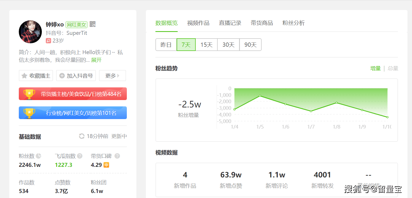Click the pie chart icon next to 粉丝数
Screen dimensions: 412x198
tap(39, 156)
